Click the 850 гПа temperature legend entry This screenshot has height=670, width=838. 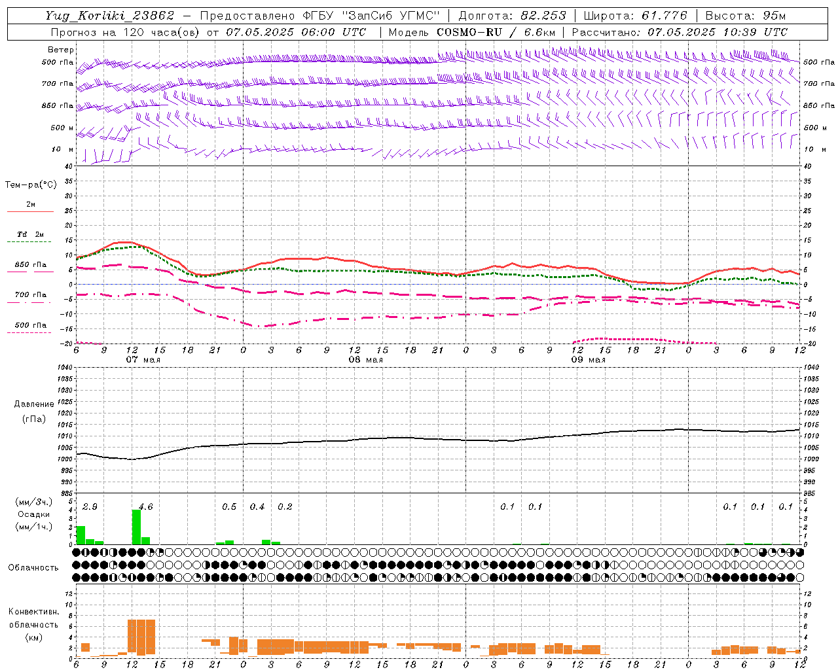pyautogui.click(x=30, y=265)
